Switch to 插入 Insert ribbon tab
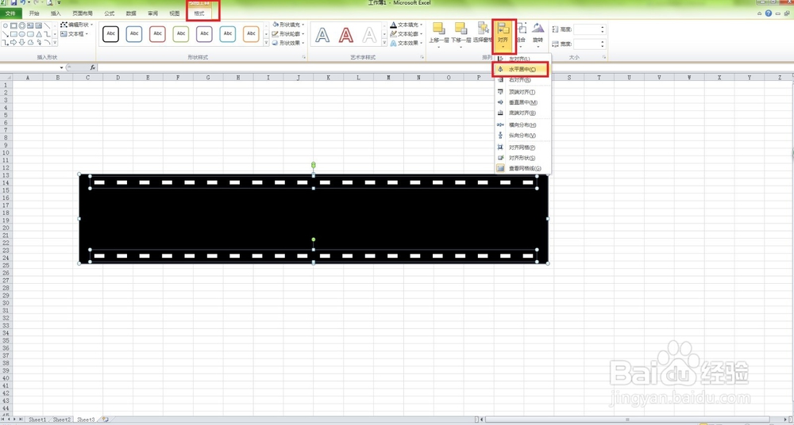794x425 pixels. (56, 13)
